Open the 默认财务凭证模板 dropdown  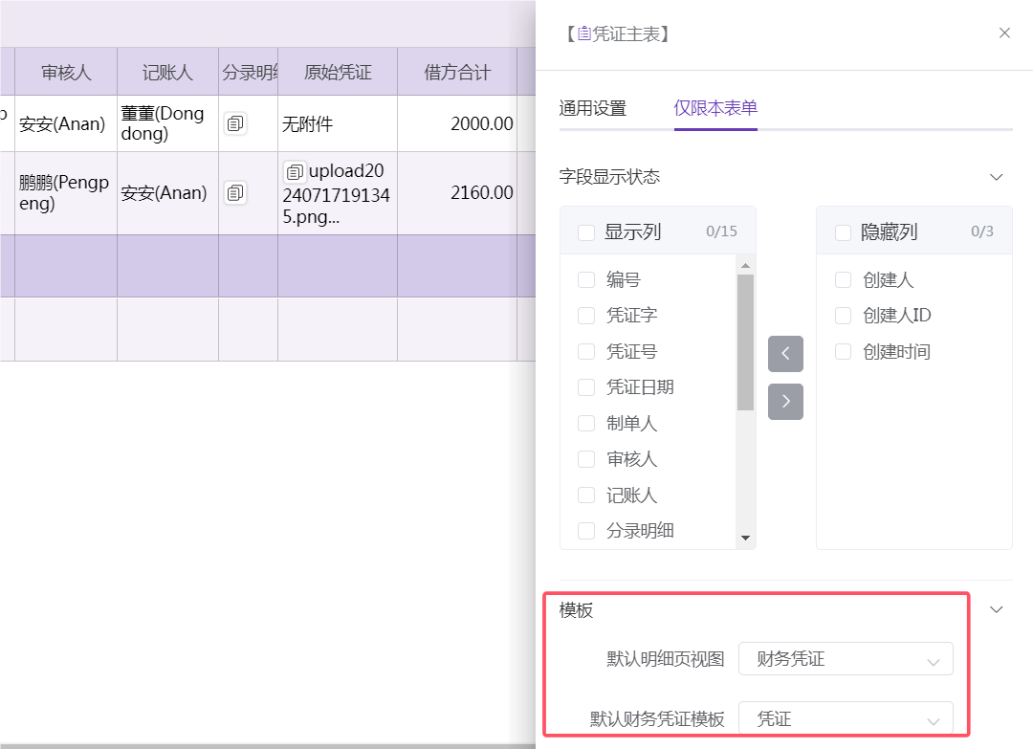click(846, 718)
